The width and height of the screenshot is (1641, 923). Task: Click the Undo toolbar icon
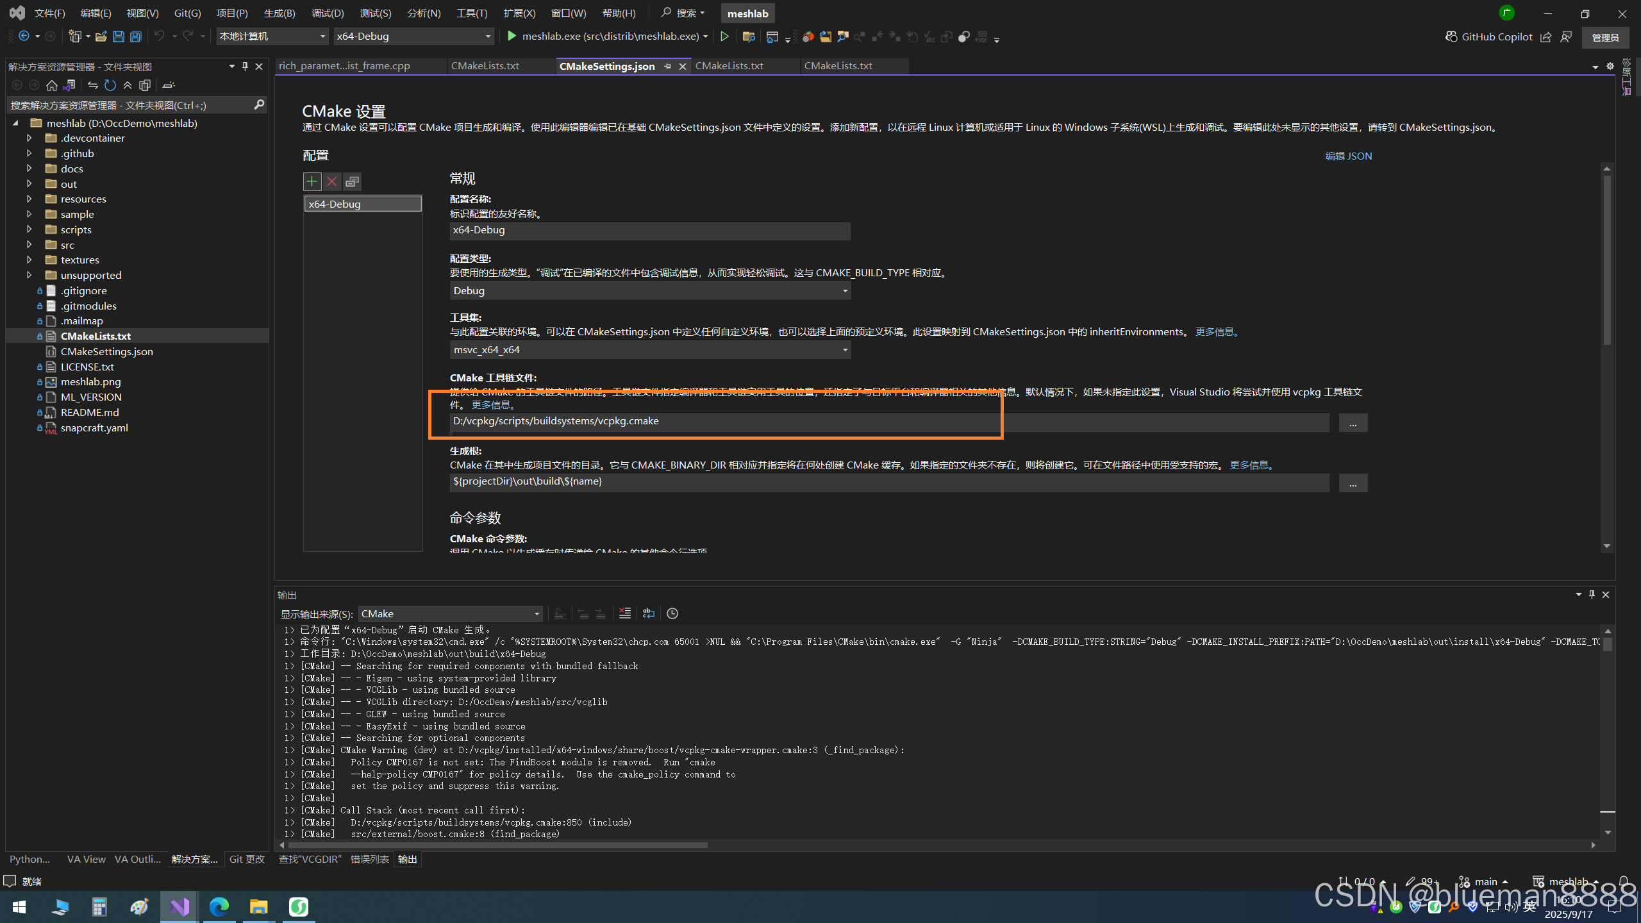click(x=160, y=37)
